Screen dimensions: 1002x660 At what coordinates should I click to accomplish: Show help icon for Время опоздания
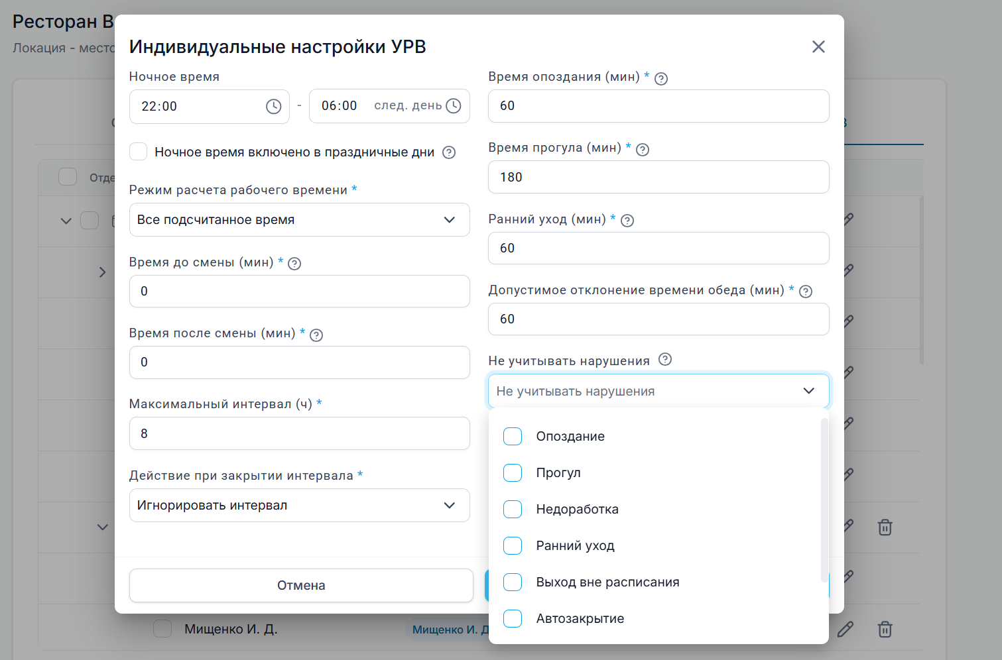[661, 78]
